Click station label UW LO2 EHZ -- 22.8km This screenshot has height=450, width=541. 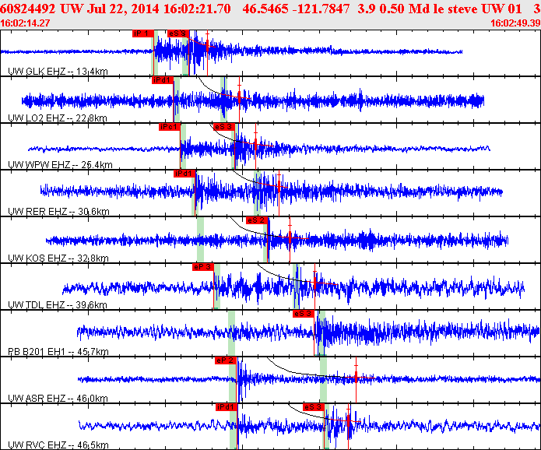[58, 118]
